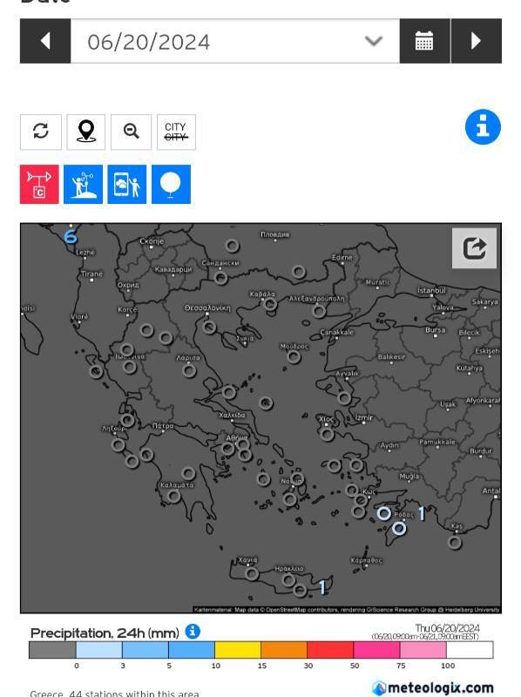The width and height of the screenshot is (521, 697).
Task: Open the precipitation legend info icon
Action: pos(193,631)
